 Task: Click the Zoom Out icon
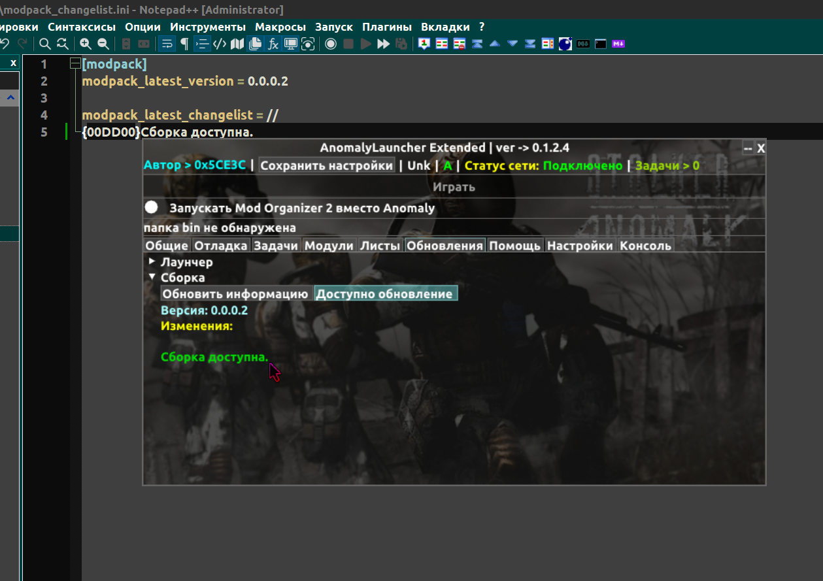tap(103, 44)
